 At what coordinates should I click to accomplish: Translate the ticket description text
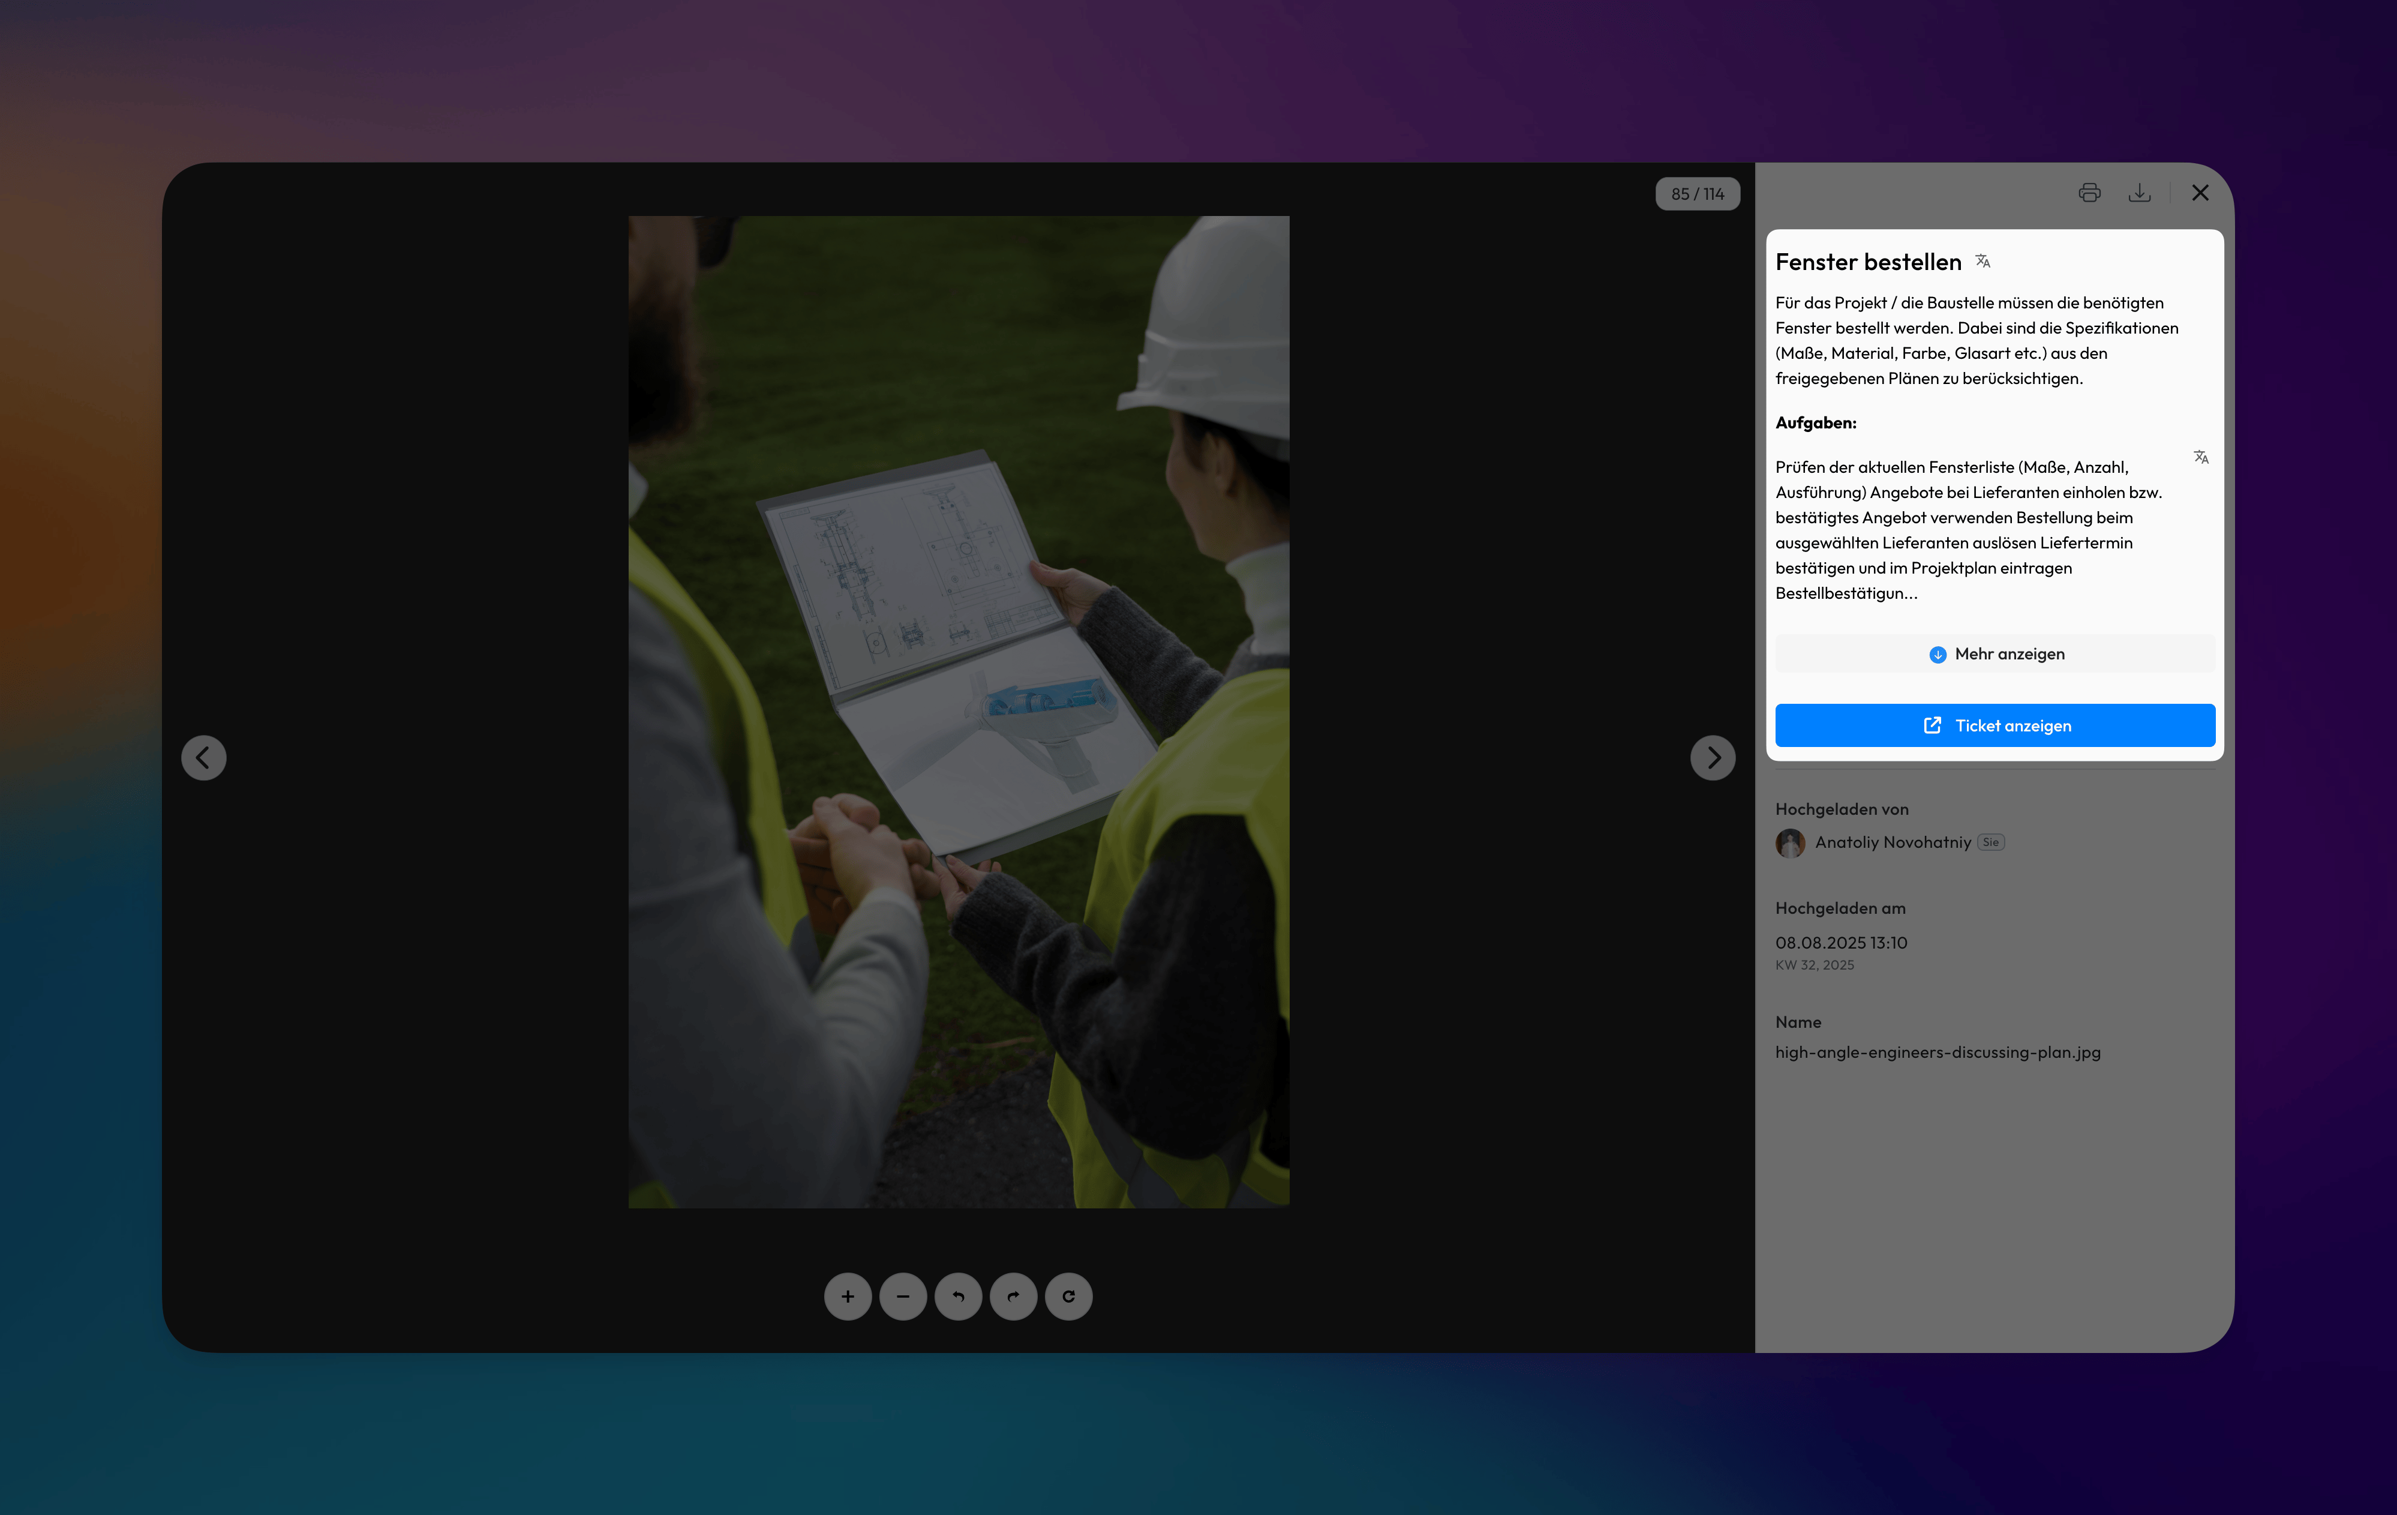click(x=2201, y=457)
